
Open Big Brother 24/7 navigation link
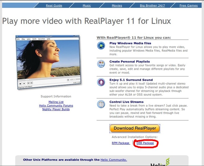pos(152,5)
